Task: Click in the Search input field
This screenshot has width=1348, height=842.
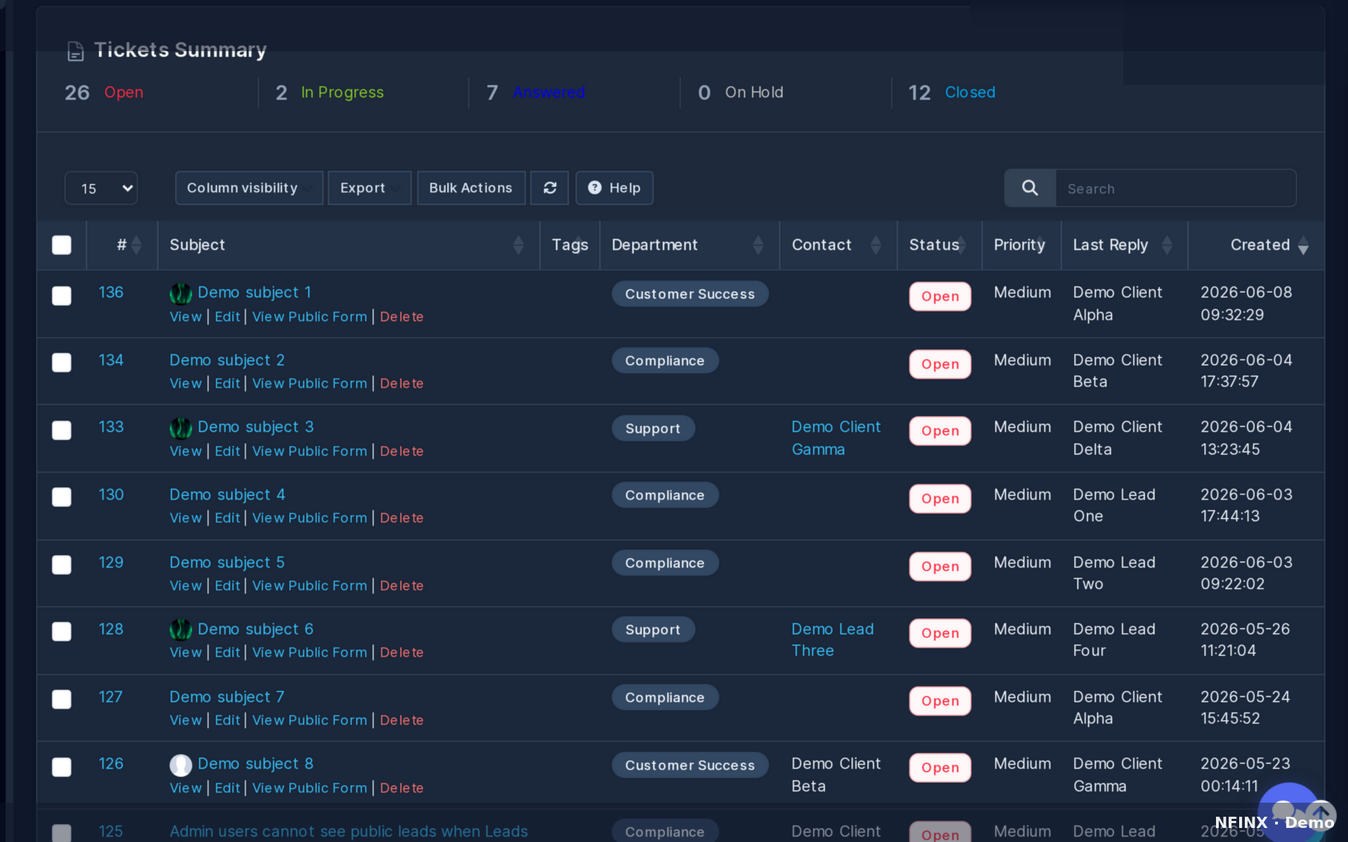Action: pos(1176,188)
